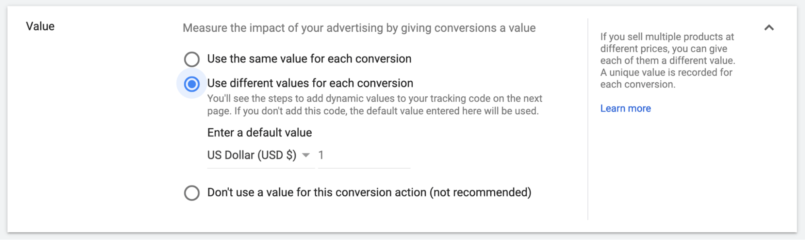Viewport: 805px width, 240px height.
Task: Click the "Use different values for each conversion" label
Action: click(310, 83)
